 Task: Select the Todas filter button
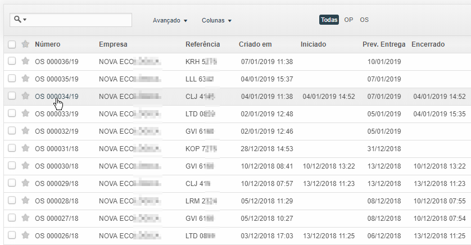click(x=329, y=20)
